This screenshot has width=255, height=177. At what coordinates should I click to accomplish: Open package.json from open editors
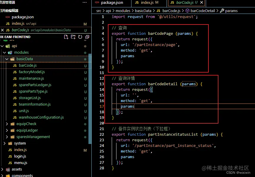click(x=23, y=17)
